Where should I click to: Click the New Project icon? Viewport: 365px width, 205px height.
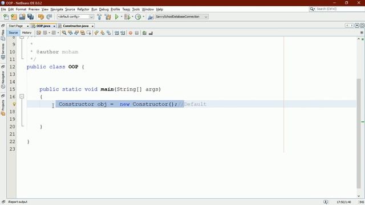click(14, 17)
